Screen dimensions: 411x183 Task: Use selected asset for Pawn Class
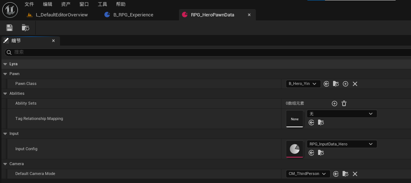[326, 84]
